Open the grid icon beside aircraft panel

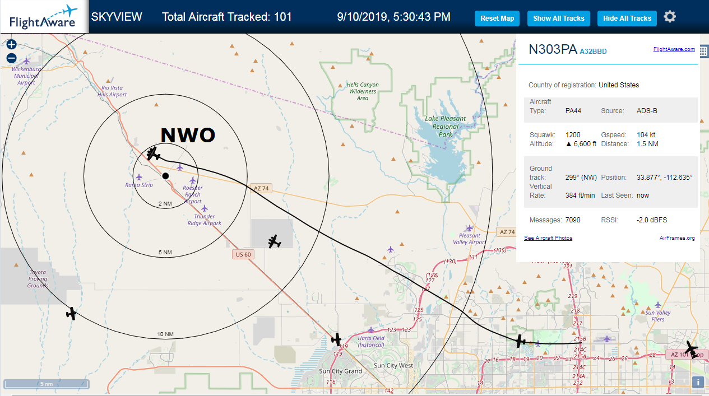click(703, 50)
